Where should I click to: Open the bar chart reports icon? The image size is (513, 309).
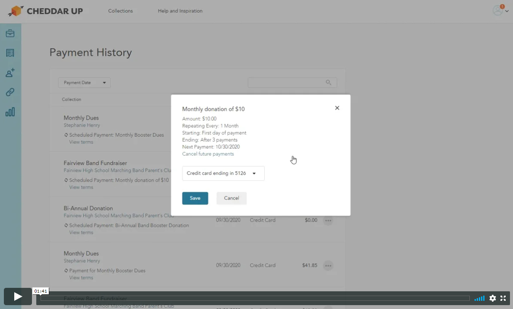[x=10, y=112]
